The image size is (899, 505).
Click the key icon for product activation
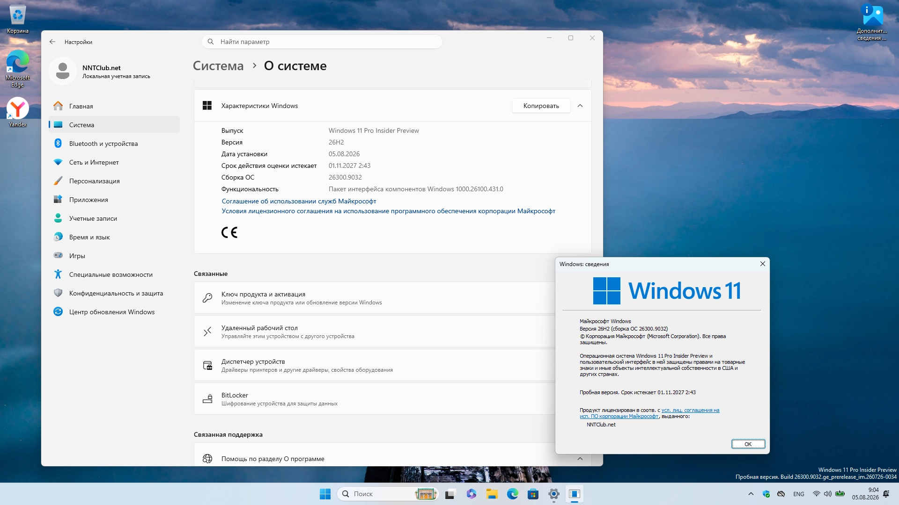point(207,298)
